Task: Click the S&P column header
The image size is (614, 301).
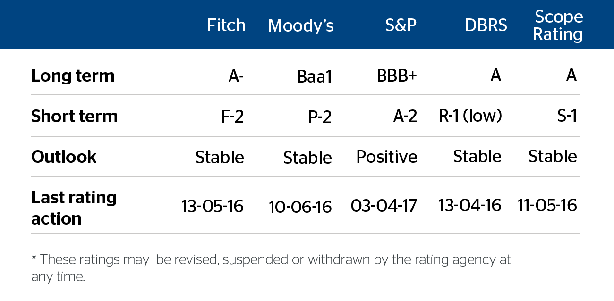Action: pyautogui.click(x=401, y=25)
